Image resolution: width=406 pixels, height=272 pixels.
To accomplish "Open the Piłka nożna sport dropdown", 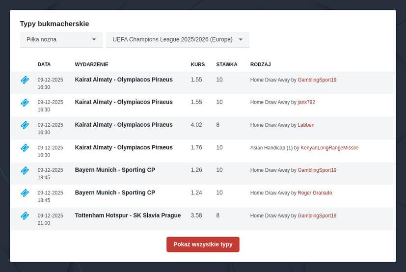I will (61, 40).
